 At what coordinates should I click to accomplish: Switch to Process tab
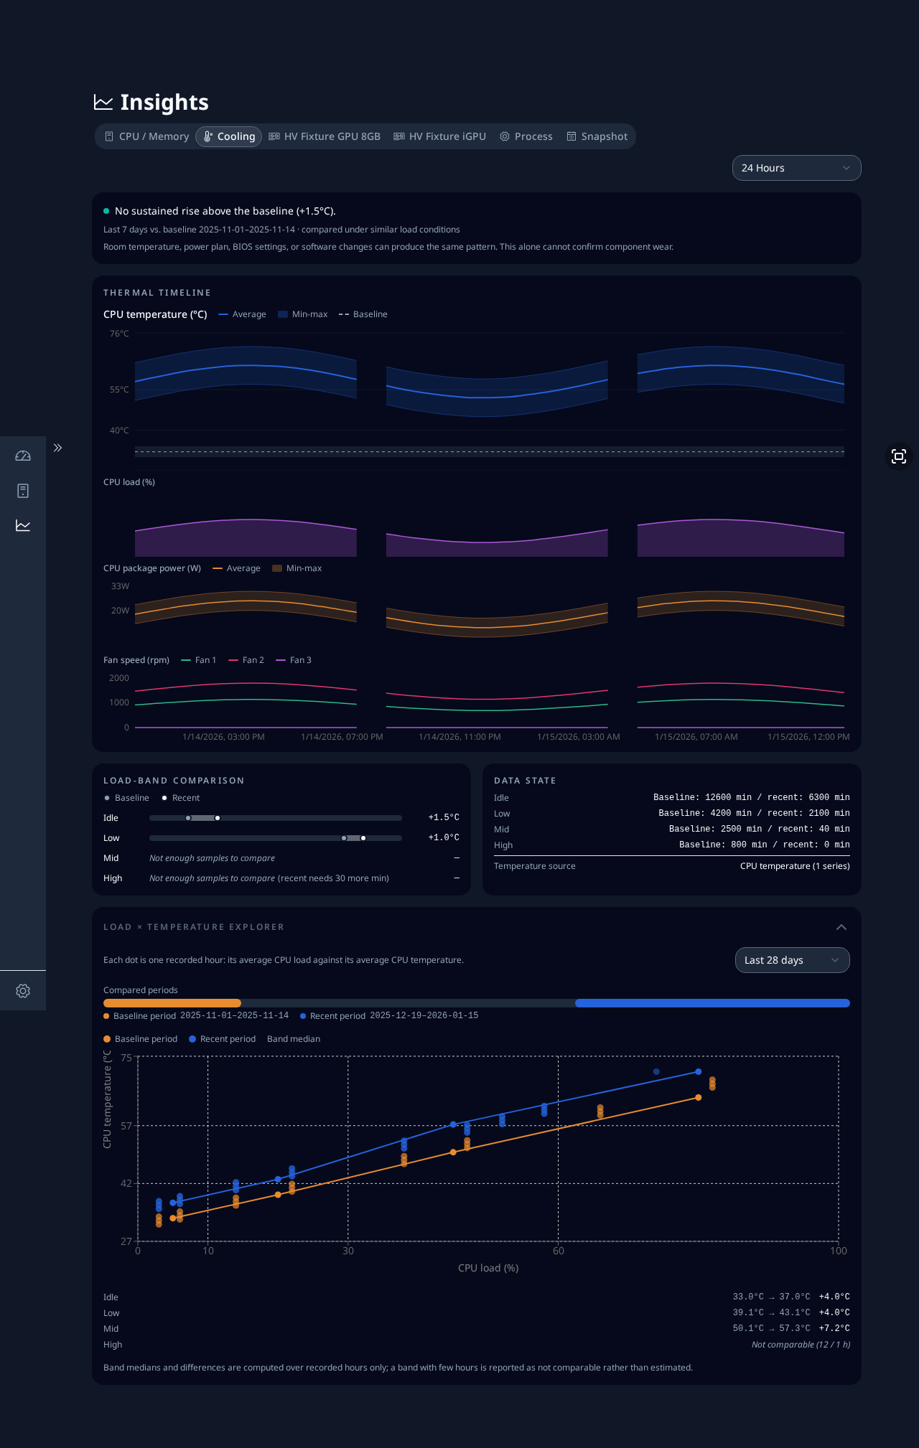click(x=526, y=136)
